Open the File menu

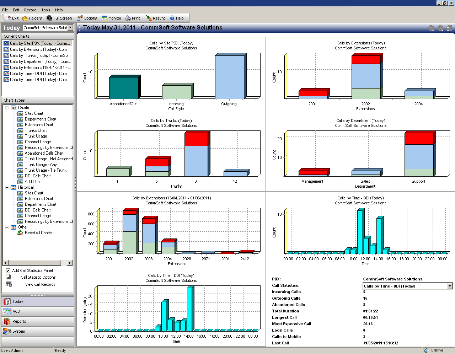pos(5,10)
